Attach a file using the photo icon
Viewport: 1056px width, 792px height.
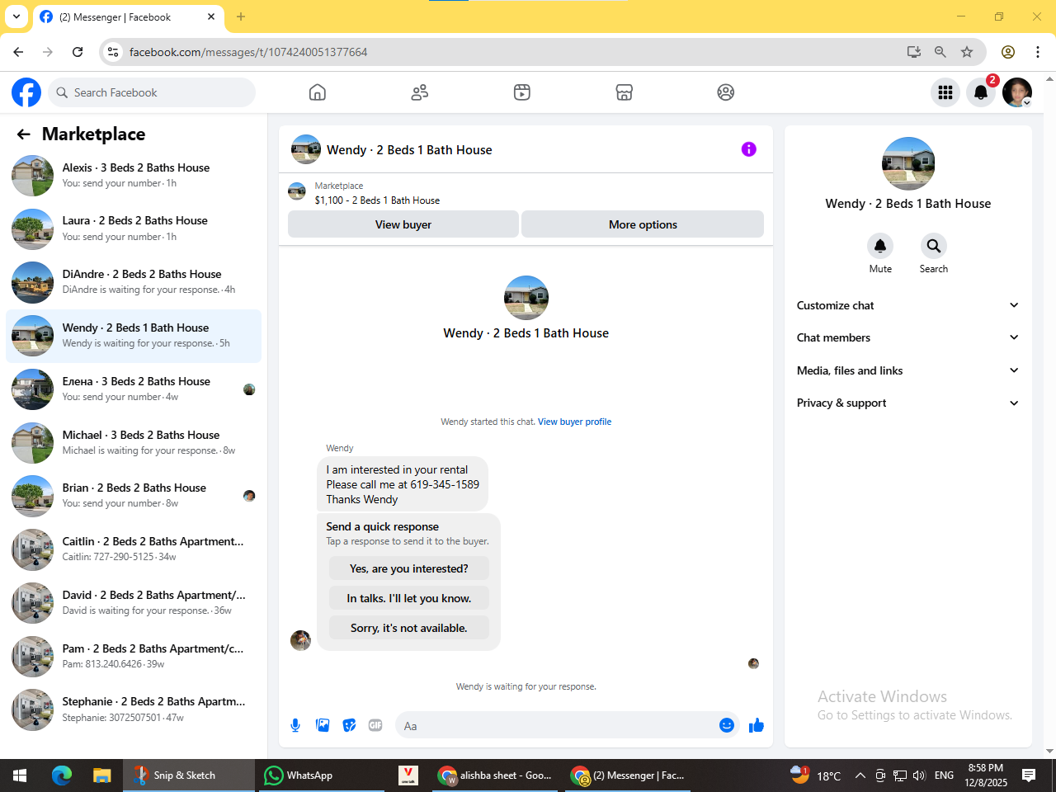pos(323,725)
